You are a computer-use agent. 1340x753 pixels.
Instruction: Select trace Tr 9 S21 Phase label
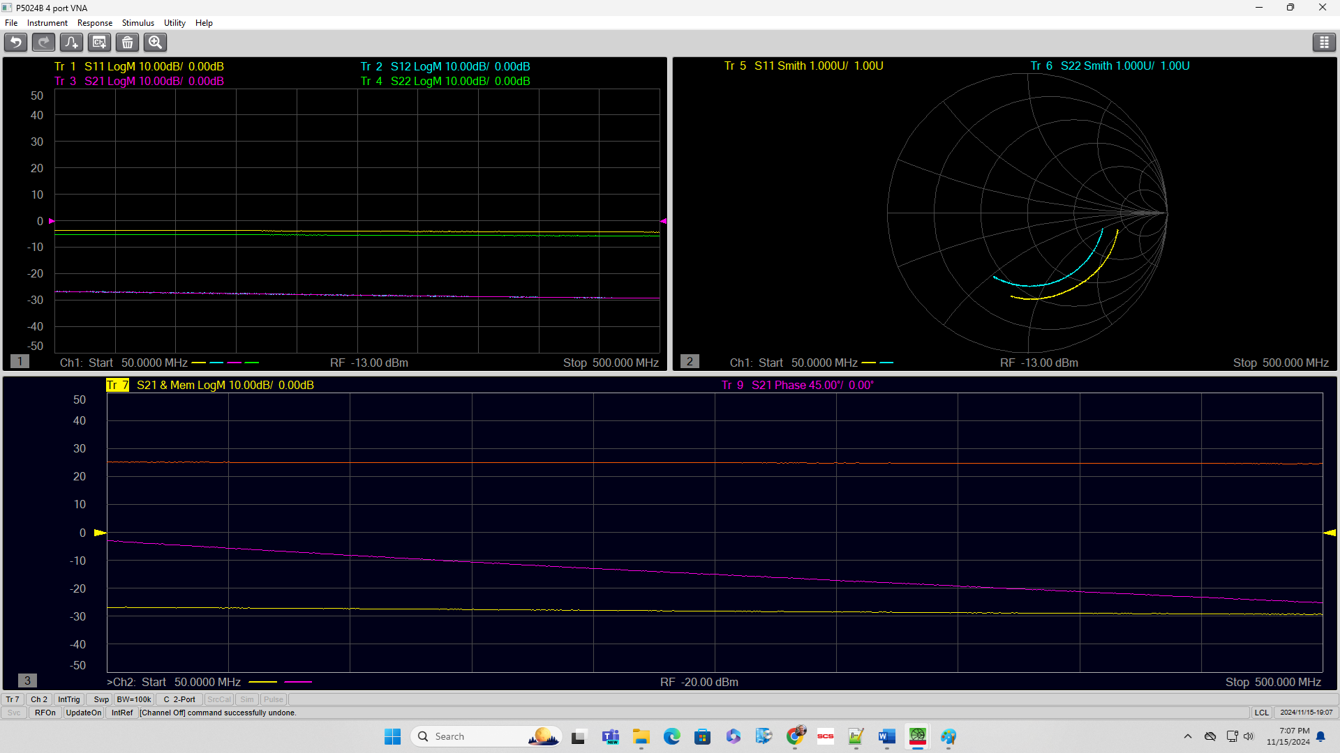pyautogui.click(x=798, y=385)
